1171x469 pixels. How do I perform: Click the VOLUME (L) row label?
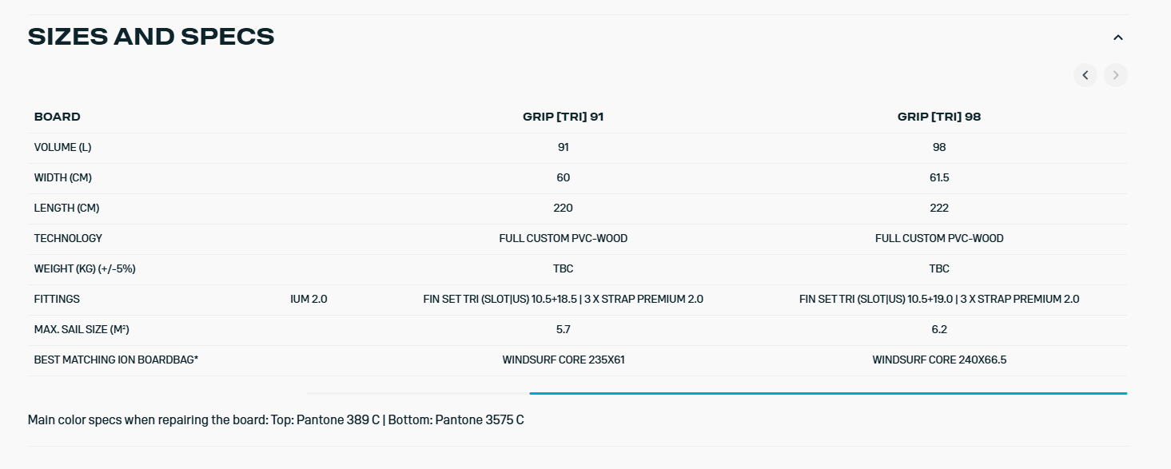coord(62,147)
